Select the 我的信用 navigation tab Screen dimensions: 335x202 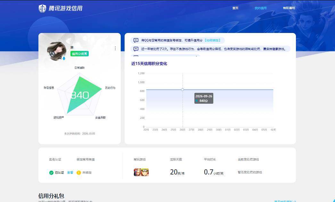(x=260, y=8)
